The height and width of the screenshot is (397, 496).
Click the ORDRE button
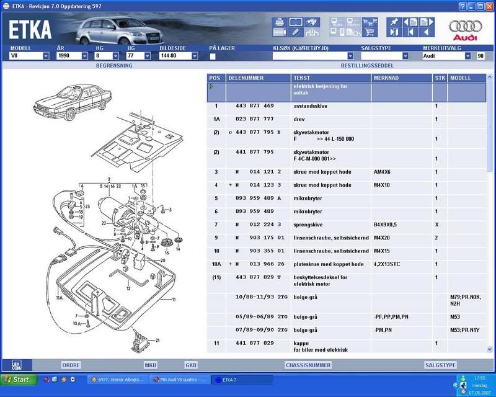tap(71, 365)
